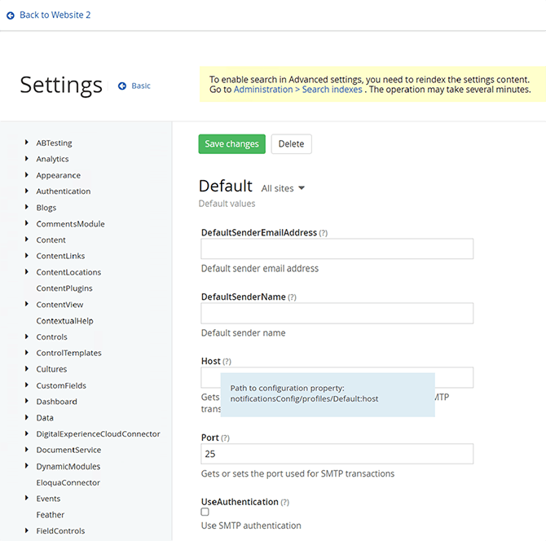Show help tooltip for DefaultSenderName (?)
This screenshot has height=541, width=546.
pyautogui.click(x=292, y=297)
